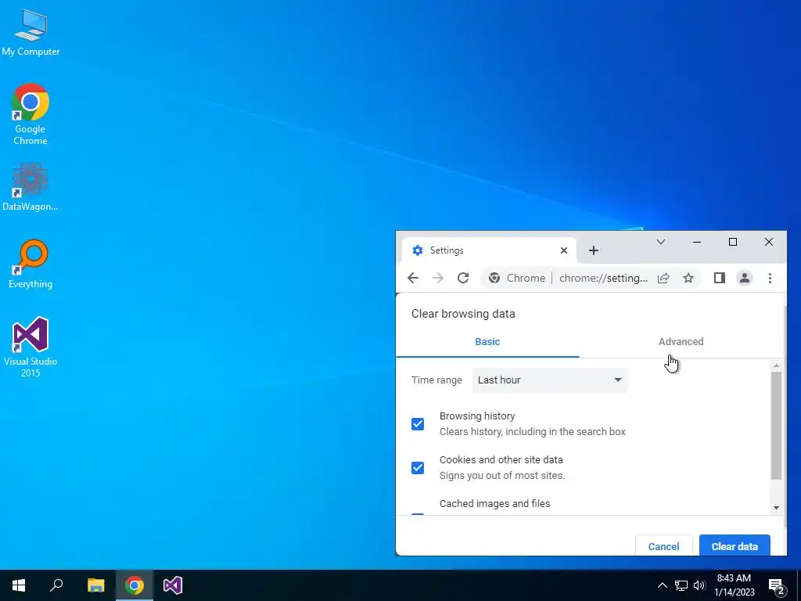801x601 pixels.
Task: Open network status tray icon
Action: [x=681, y=585]
